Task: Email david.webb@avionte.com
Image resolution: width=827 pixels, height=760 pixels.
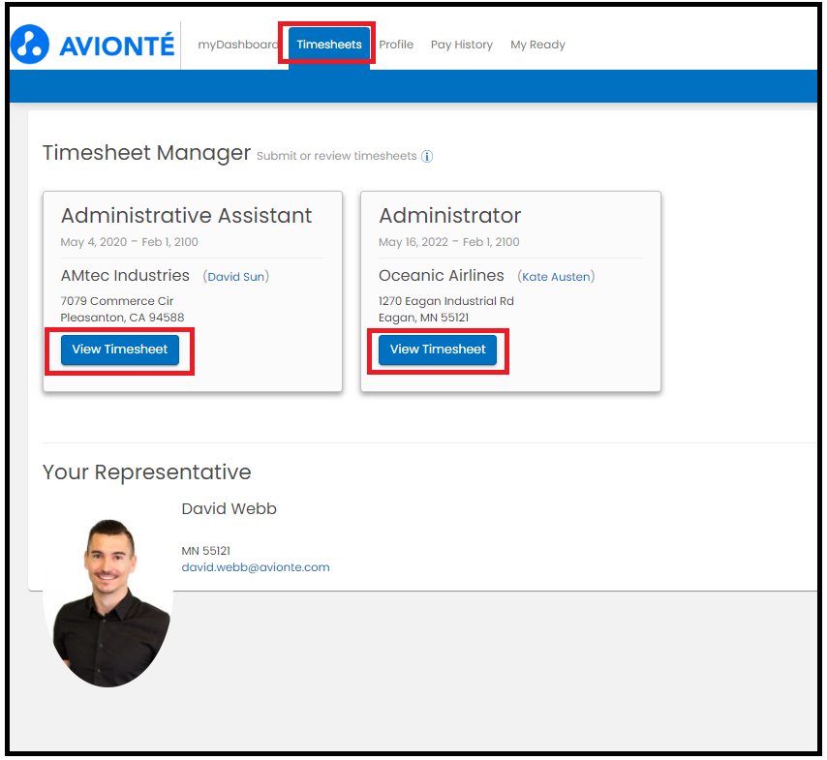Action: [256, 567]
